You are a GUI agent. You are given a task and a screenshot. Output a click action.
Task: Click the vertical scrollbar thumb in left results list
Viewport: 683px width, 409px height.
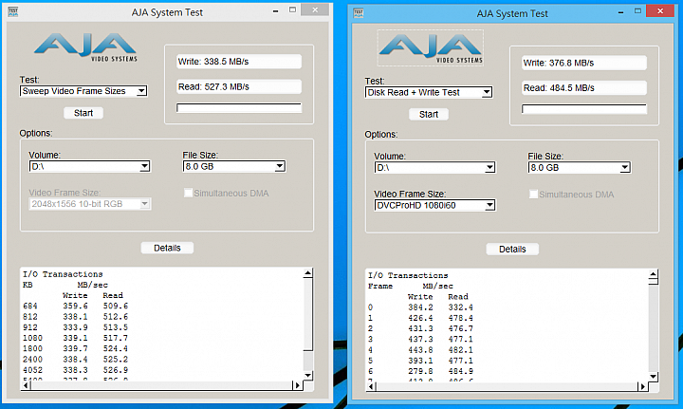tap(308, 314)
